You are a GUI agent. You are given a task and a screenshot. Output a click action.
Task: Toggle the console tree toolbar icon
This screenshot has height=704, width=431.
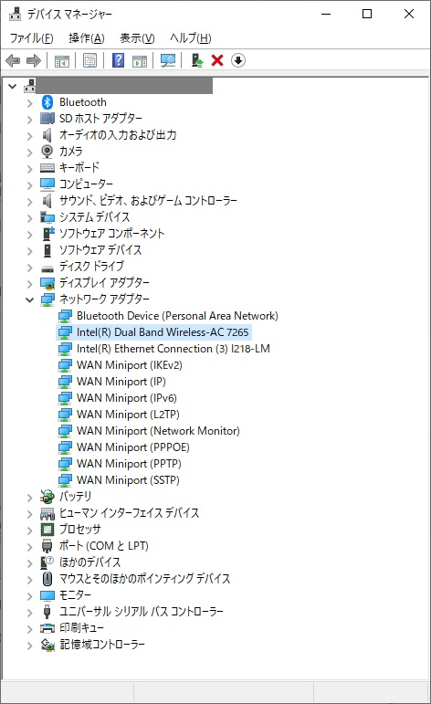click(x=61, y=60)
